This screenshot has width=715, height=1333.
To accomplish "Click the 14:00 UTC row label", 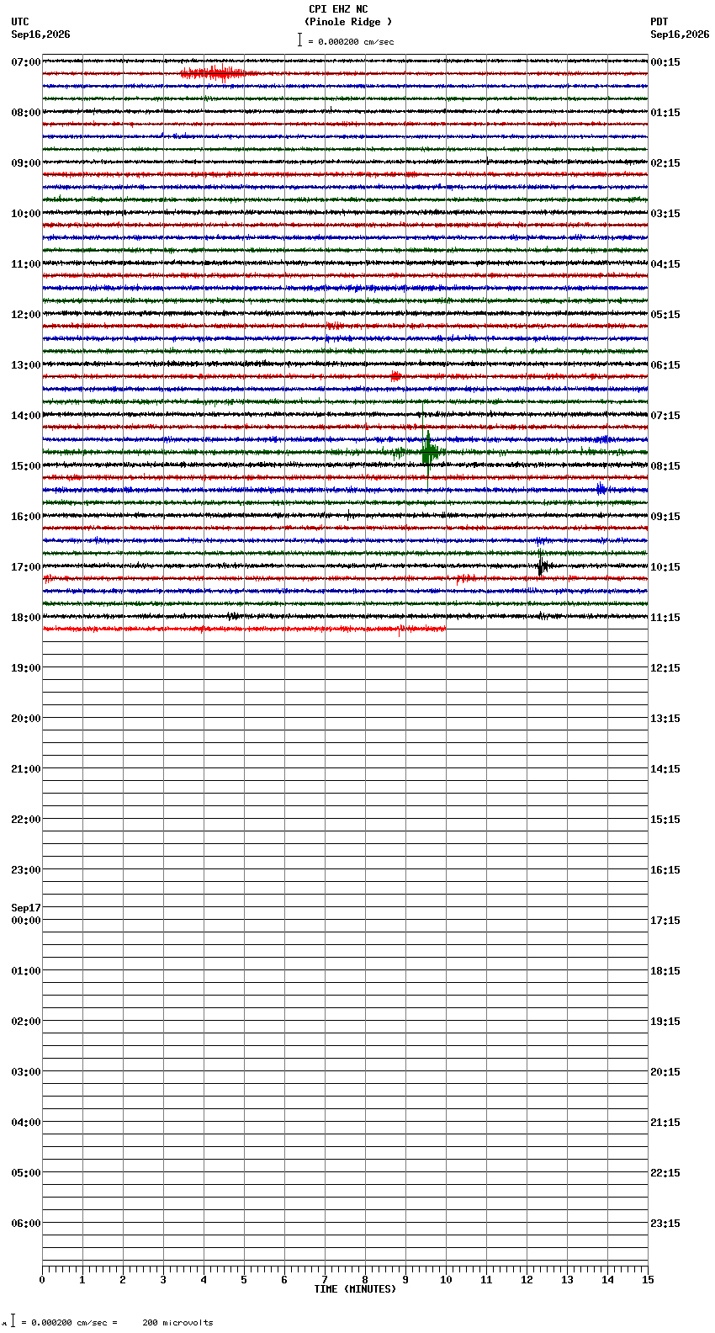I will click(26, 416).
